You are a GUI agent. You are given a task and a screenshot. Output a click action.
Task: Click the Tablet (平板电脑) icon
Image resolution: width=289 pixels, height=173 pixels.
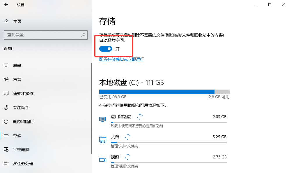coord(6,150)
